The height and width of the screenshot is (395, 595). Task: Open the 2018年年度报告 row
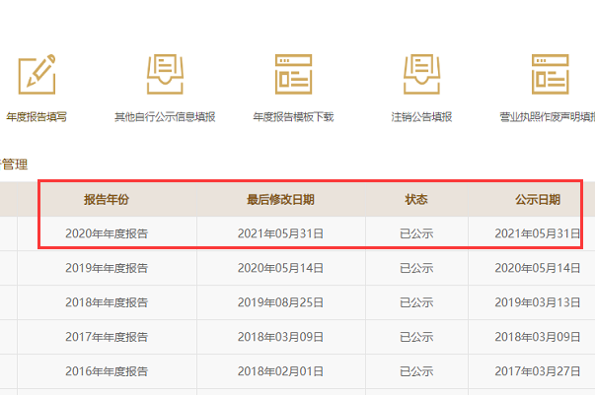point(107,302)
